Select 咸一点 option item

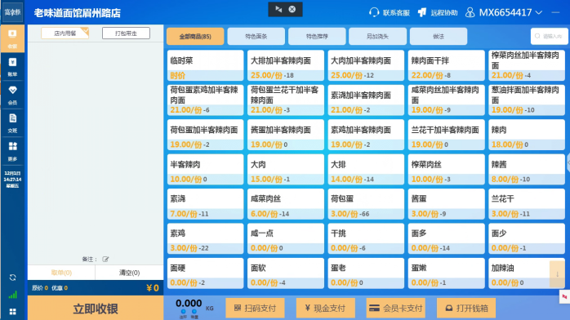(x=286, y=238)
